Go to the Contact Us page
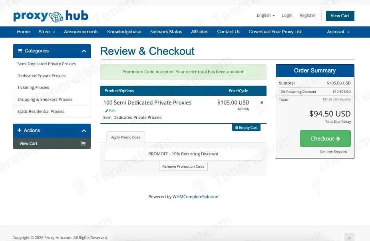 229,32
